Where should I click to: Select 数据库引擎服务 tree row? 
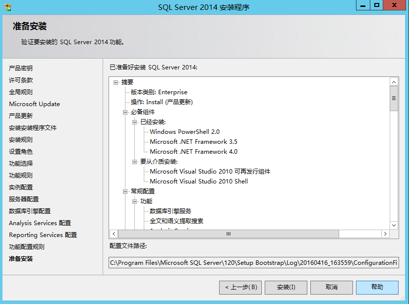coord(171,211)
